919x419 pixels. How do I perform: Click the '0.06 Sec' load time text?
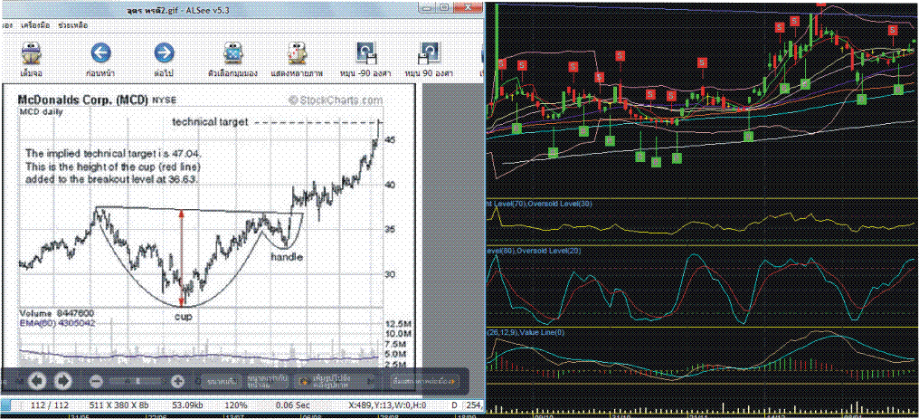pos(291,405)
